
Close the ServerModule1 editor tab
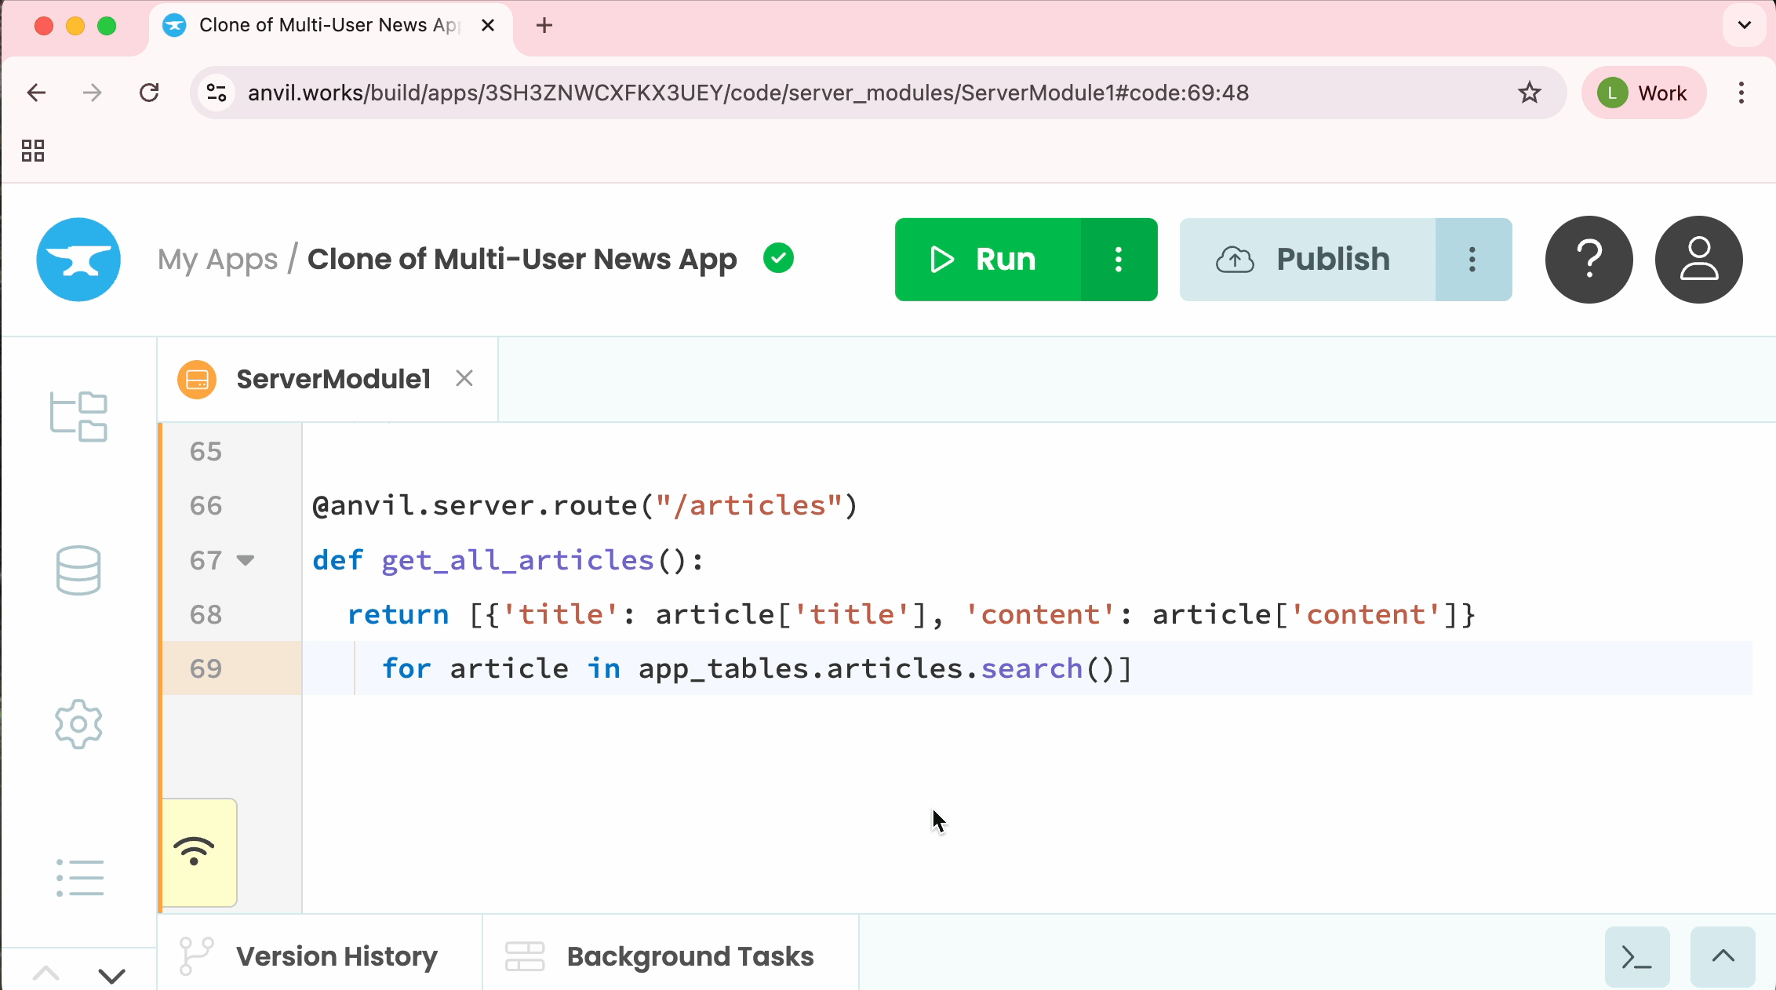464,379
